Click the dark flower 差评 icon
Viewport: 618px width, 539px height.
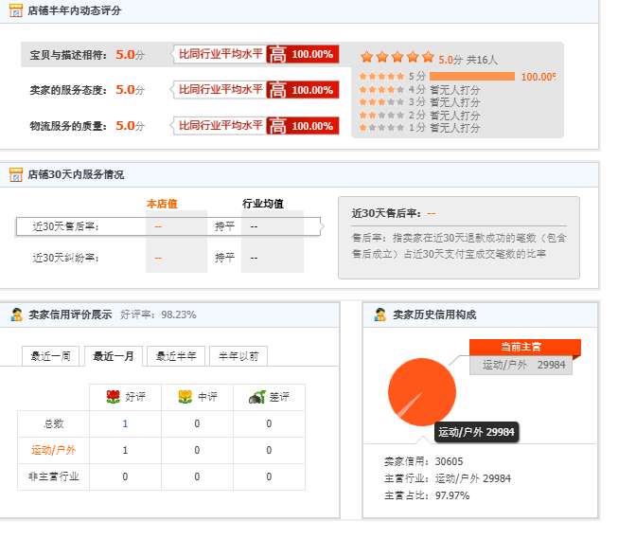pos(256,397)
